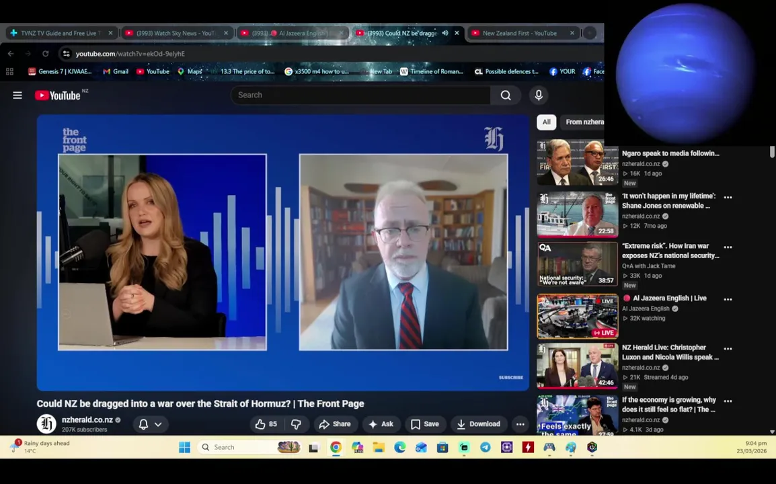Start voice search with the microphone icon

tap(539, 95)
